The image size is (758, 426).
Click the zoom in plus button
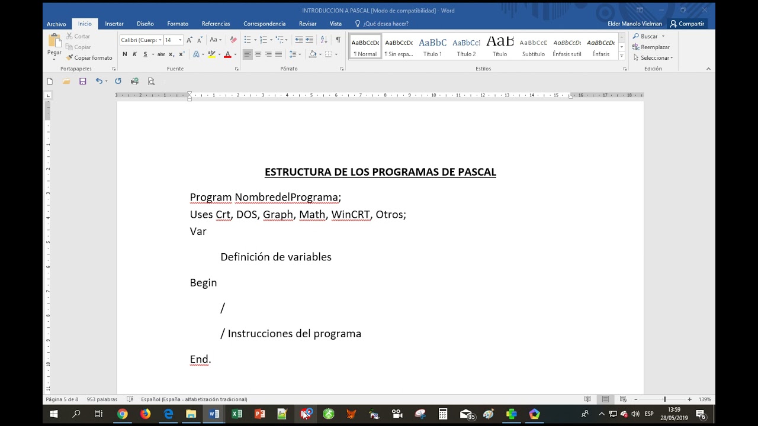[689, 399]
